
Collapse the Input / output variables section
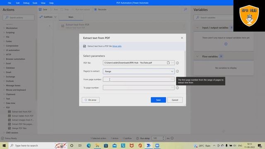pos(197,28)
